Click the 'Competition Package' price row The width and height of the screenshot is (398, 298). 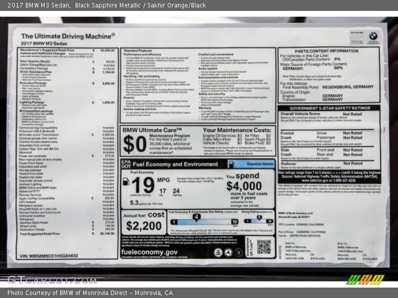pos(67,69)
